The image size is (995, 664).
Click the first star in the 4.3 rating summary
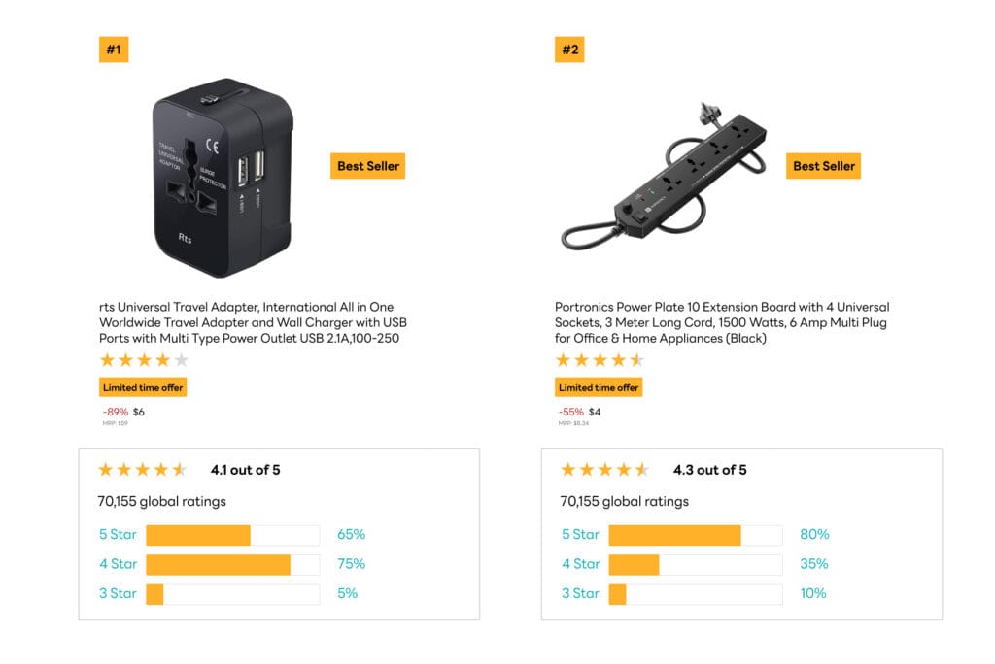pyautogui.click(x=569, y=469)
